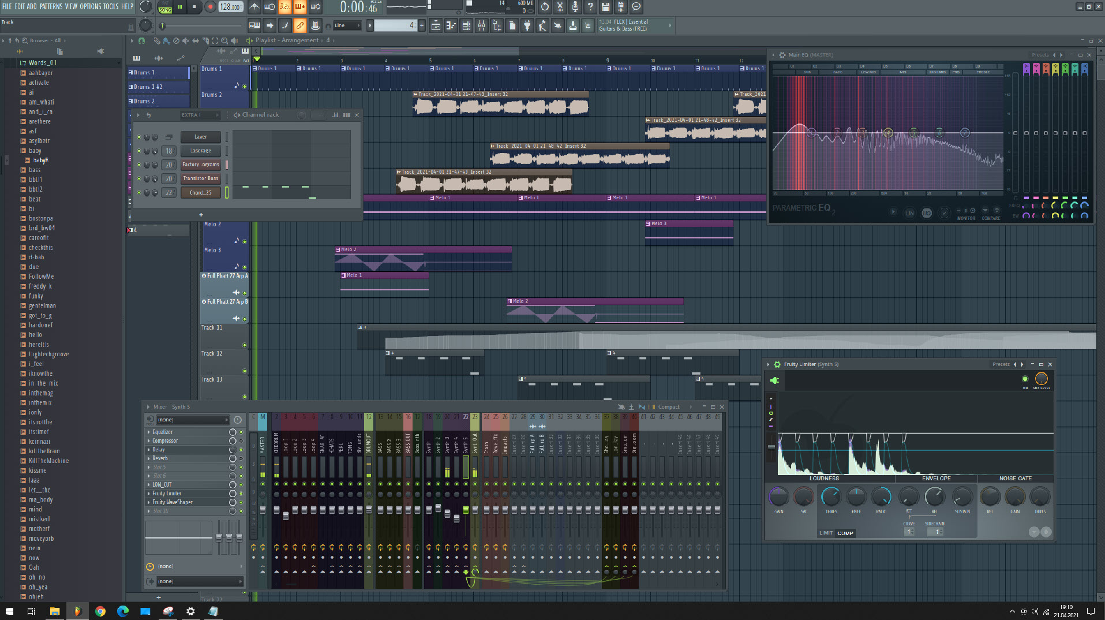Click the Main EQ plugin gear icon
1105x620 pixels.
click(x=782, y=55)
